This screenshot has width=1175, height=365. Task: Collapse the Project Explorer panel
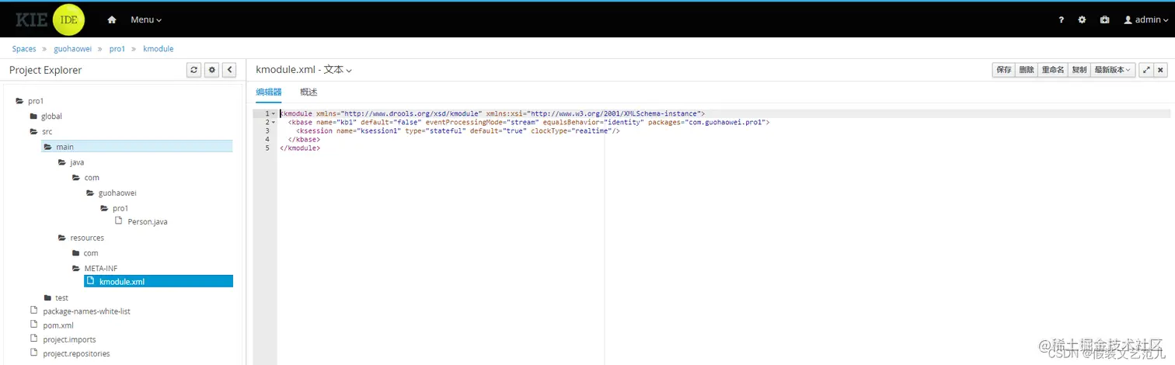tap(229, 70)
